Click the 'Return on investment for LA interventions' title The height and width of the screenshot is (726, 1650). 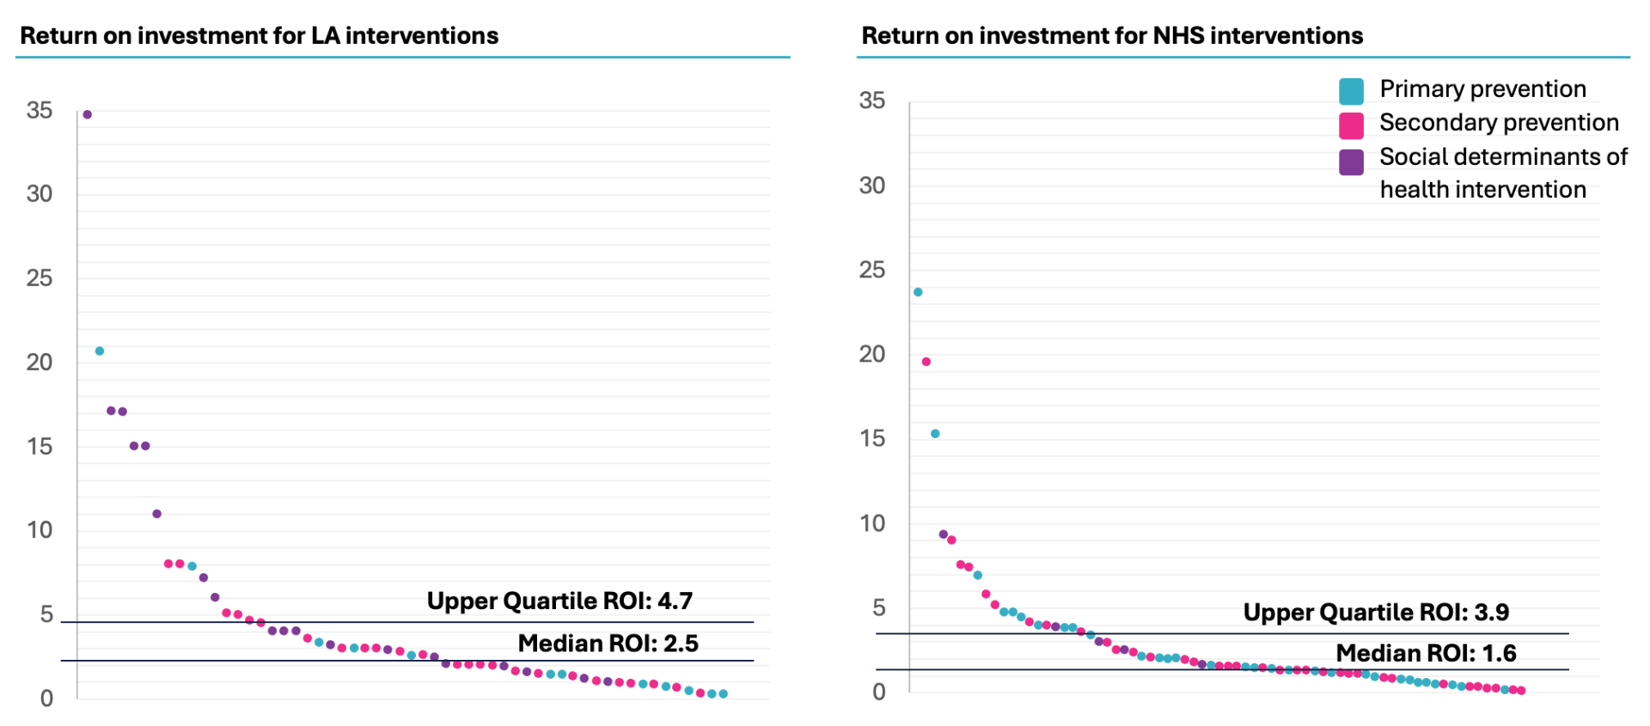click(x=259, y=36)
